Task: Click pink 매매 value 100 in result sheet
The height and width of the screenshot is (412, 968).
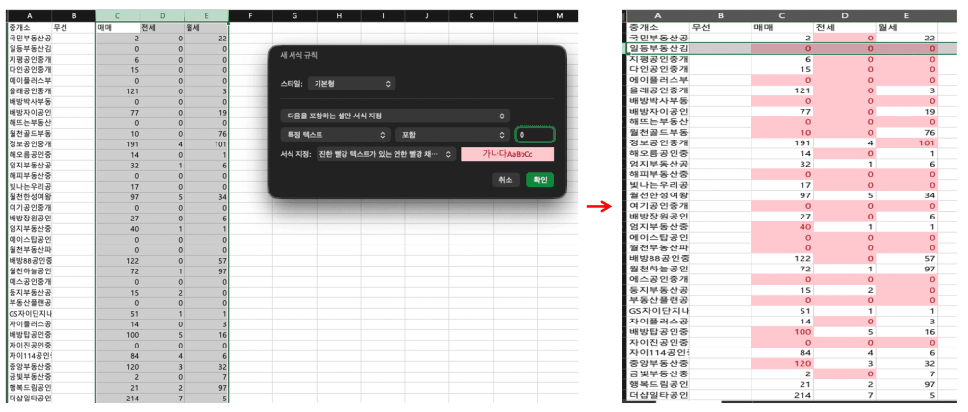Action: click(x=782, y=331)
